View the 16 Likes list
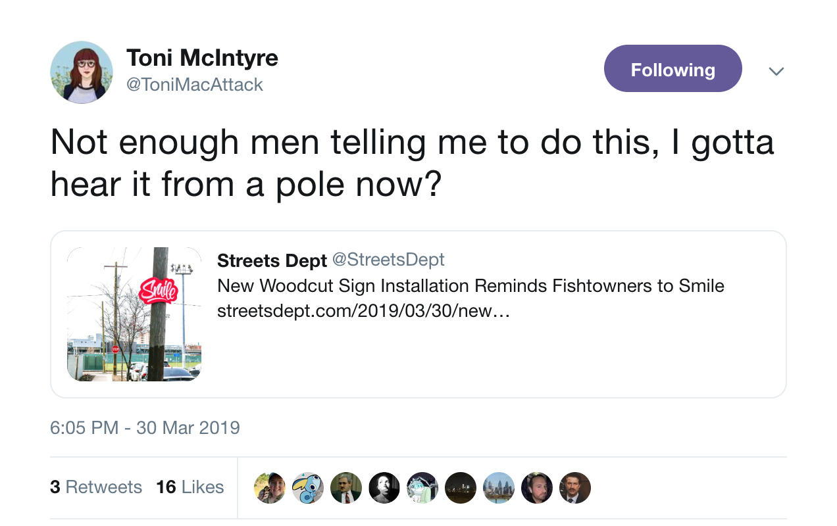Viewport: 837px width, 526px height. coord(190,487)
